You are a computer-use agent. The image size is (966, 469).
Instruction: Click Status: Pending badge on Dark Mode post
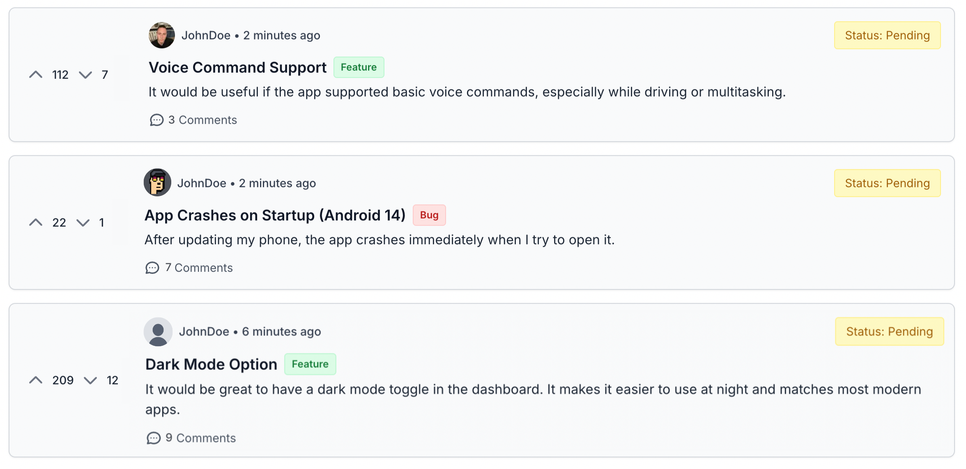(x=890, y=331)
